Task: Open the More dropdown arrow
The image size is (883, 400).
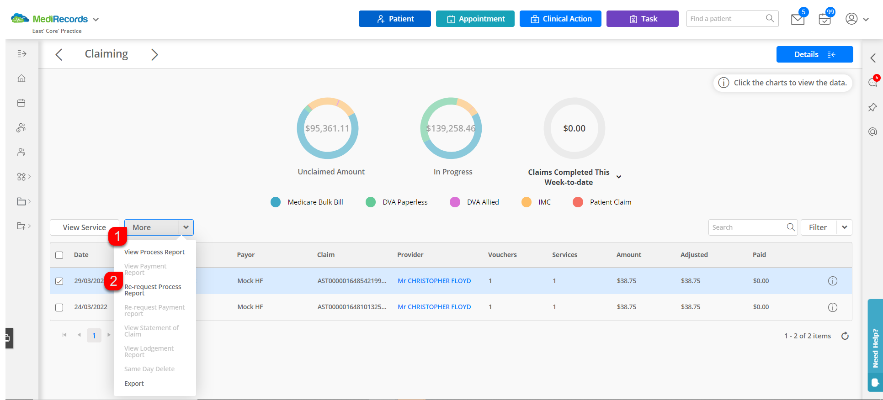Action: pos(186,227)
